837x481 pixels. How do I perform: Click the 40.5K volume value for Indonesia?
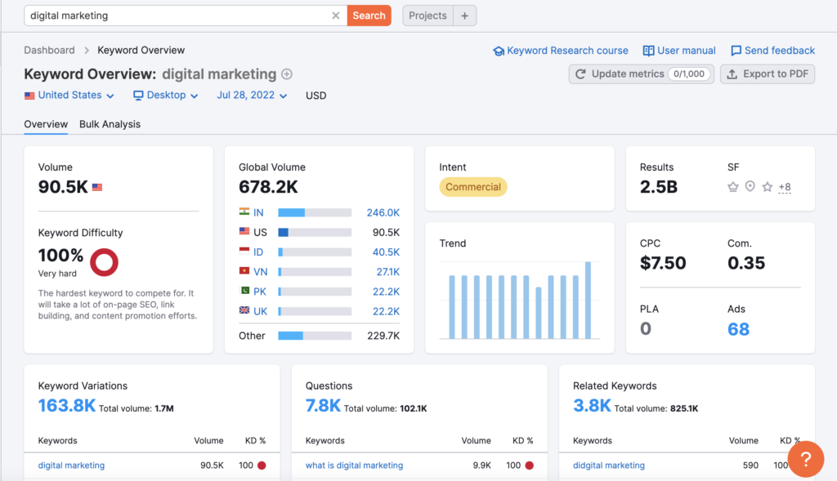coord(386,252)
